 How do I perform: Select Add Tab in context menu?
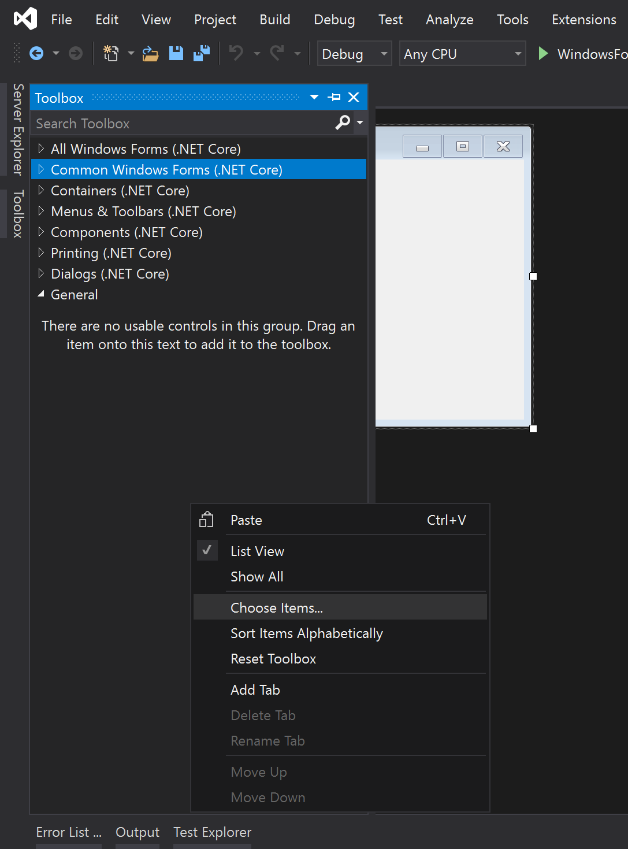point(340,689)
